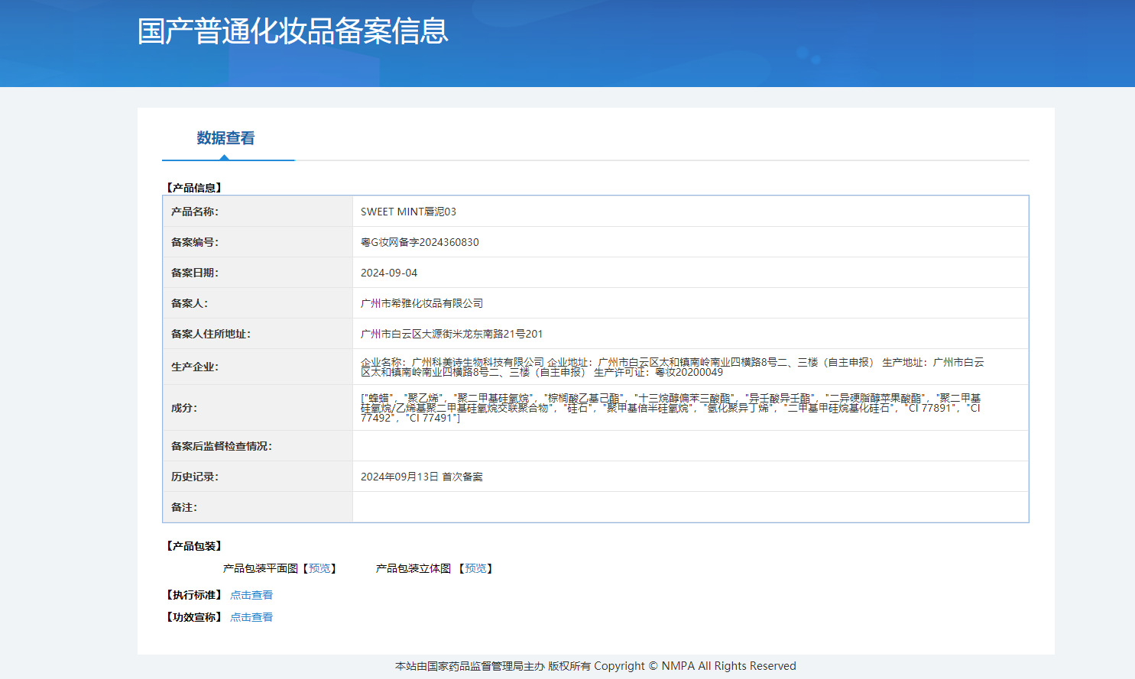Click the product name value SWEET MINT唇泥03
Viewport: 1135px width, 679px height.
point(408,212)
